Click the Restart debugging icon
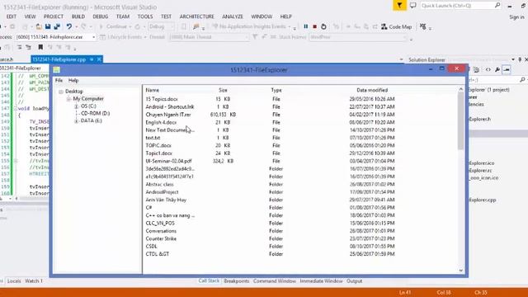Screen dimensions: 528x297 pos(323,26)
